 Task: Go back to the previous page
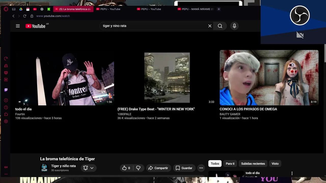(x=13, y=16)
